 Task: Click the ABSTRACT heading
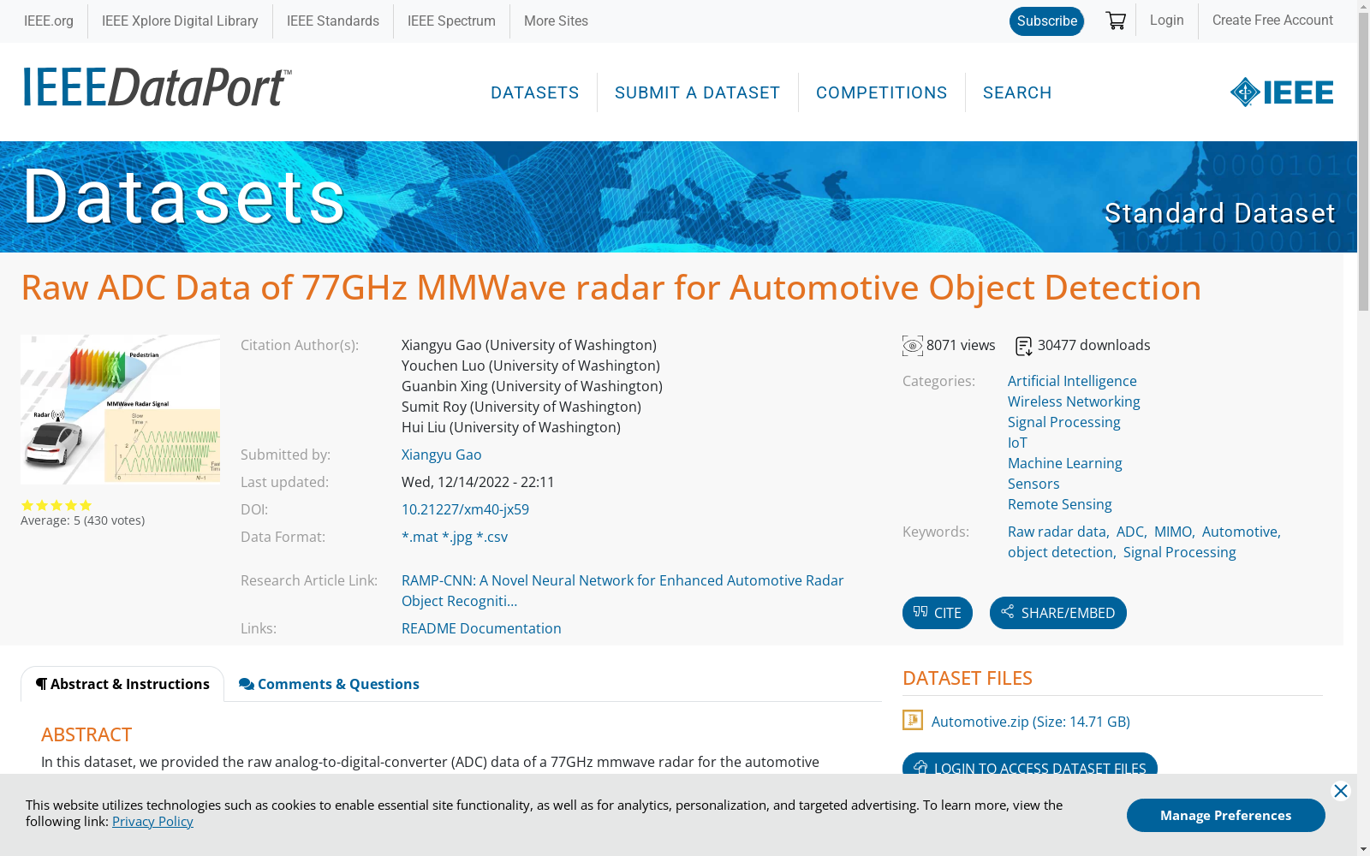pos(86,734)
